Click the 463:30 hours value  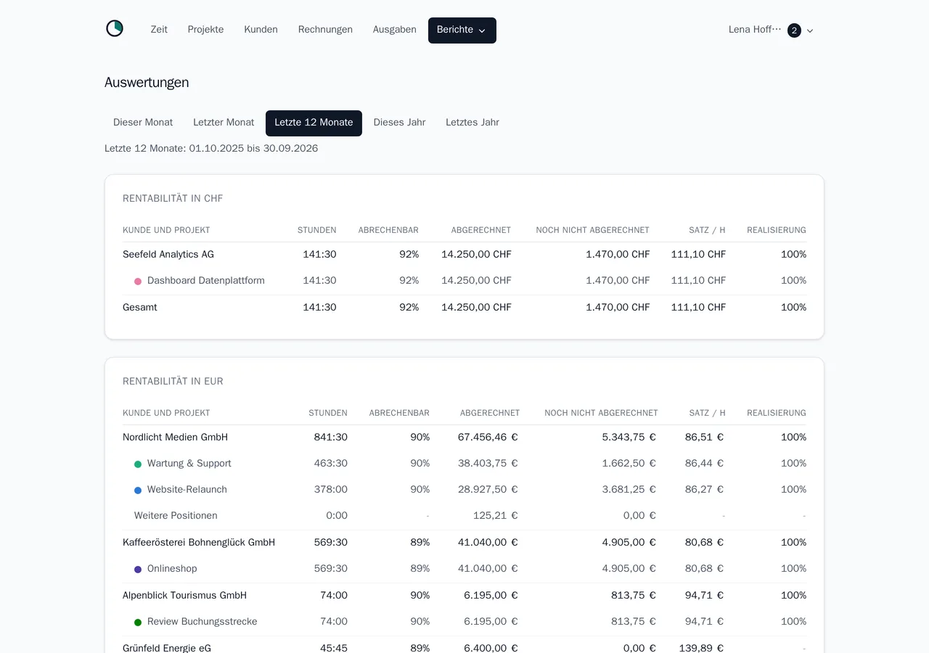[x=330, y=464]
